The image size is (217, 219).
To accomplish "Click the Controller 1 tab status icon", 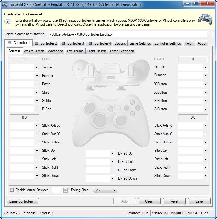I will [9, 42].
